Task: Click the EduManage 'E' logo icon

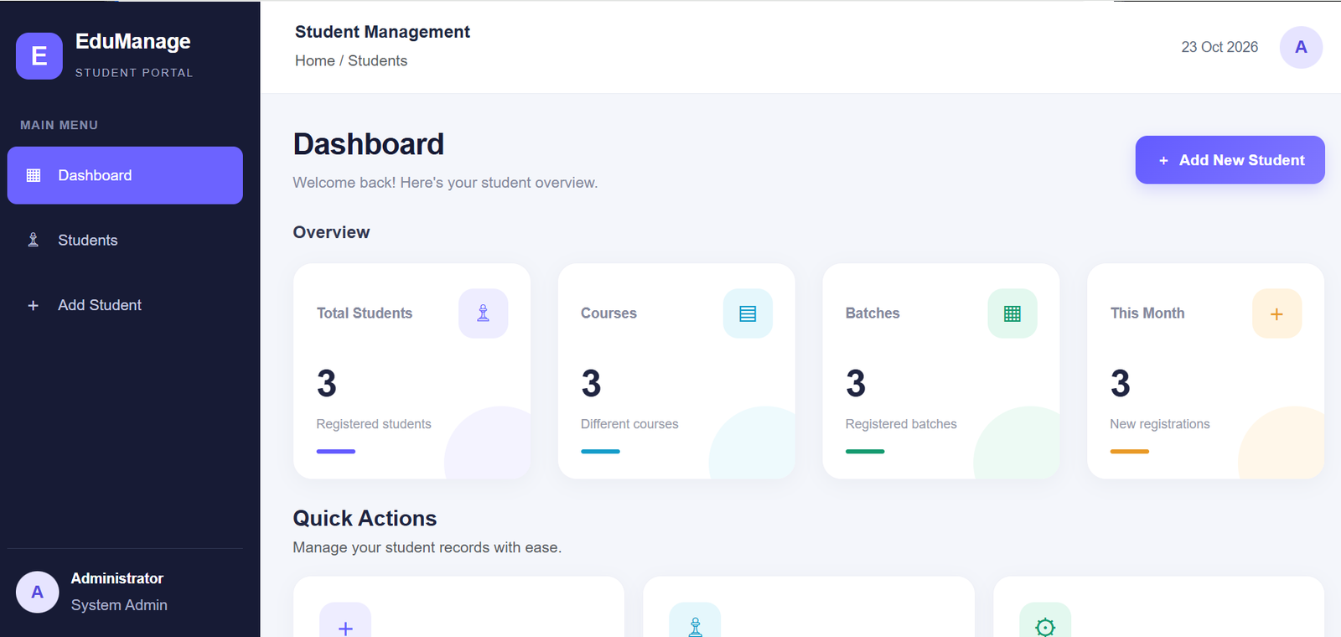Action: [x=39, y=56]
